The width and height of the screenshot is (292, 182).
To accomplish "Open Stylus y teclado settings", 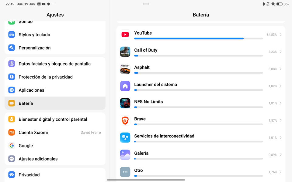I will coord(55,35).
